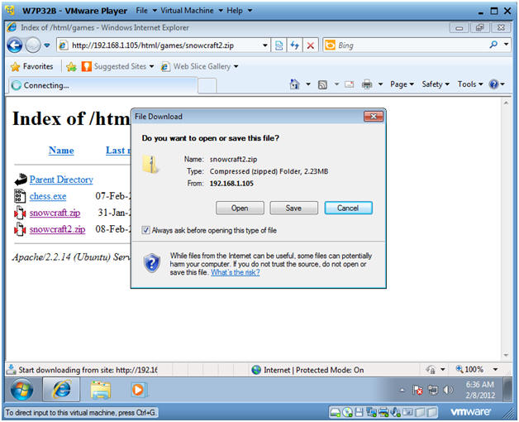Image resolution: width=519 pixels, height=422 pixels.
Task: Click the Compatibility View icon
Action: 279,46
